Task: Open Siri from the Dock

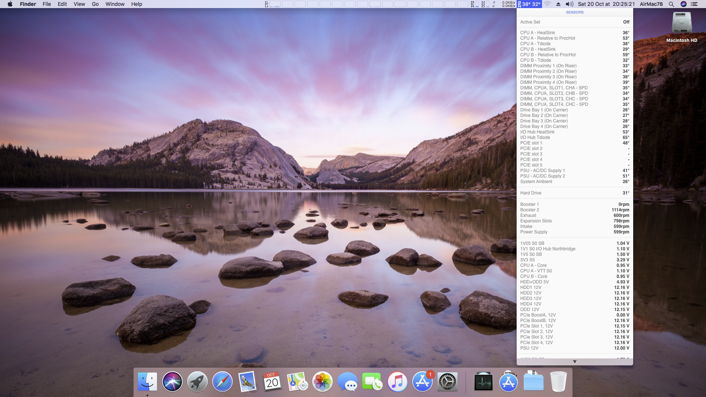Action: pos(172,382)
